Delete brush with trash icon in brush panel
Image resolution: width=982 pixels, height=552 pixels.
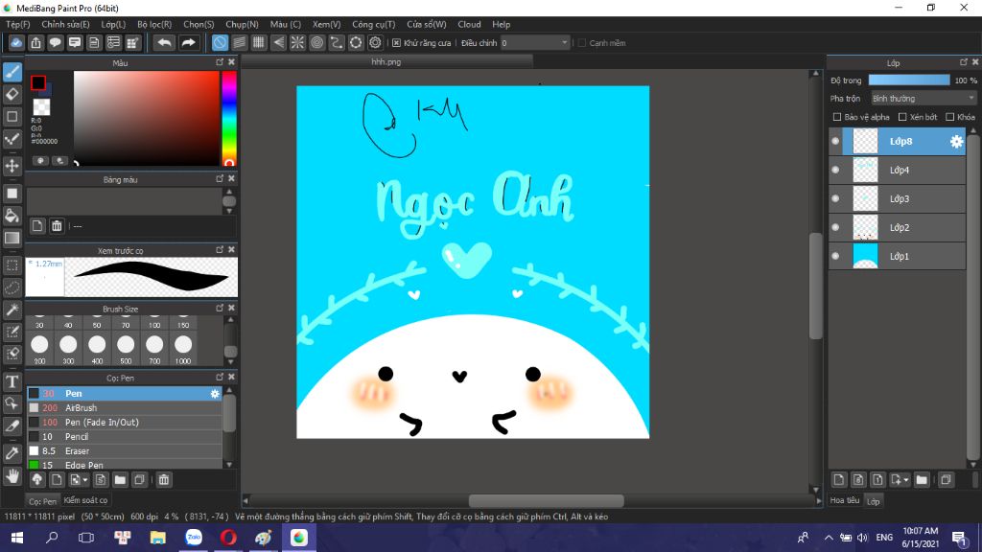click(163, 480)
